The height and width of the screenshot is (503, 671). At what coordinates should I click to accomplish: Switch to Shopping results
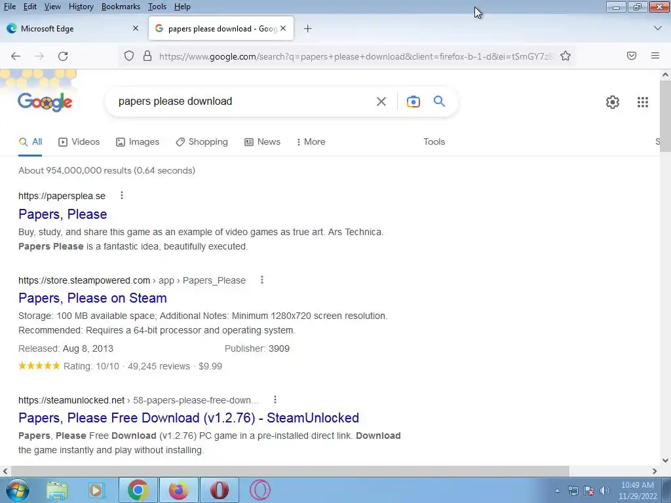(202, 141)
